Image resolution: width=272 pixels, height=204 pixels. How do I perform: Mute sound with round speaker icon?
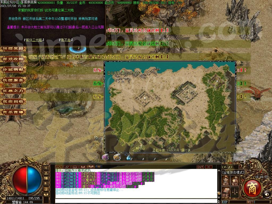[267, 194]
